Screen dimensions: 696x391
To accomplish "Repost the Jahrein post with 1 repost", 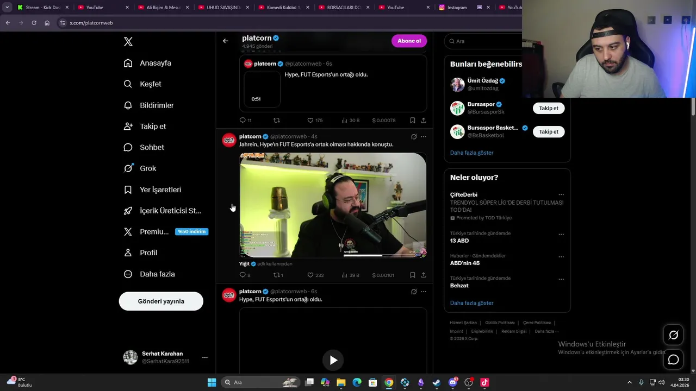I will [278, 275].
